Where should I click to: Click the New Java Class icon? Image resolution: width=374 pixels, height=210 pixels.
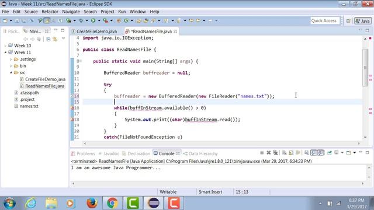(x=126, y=21)
